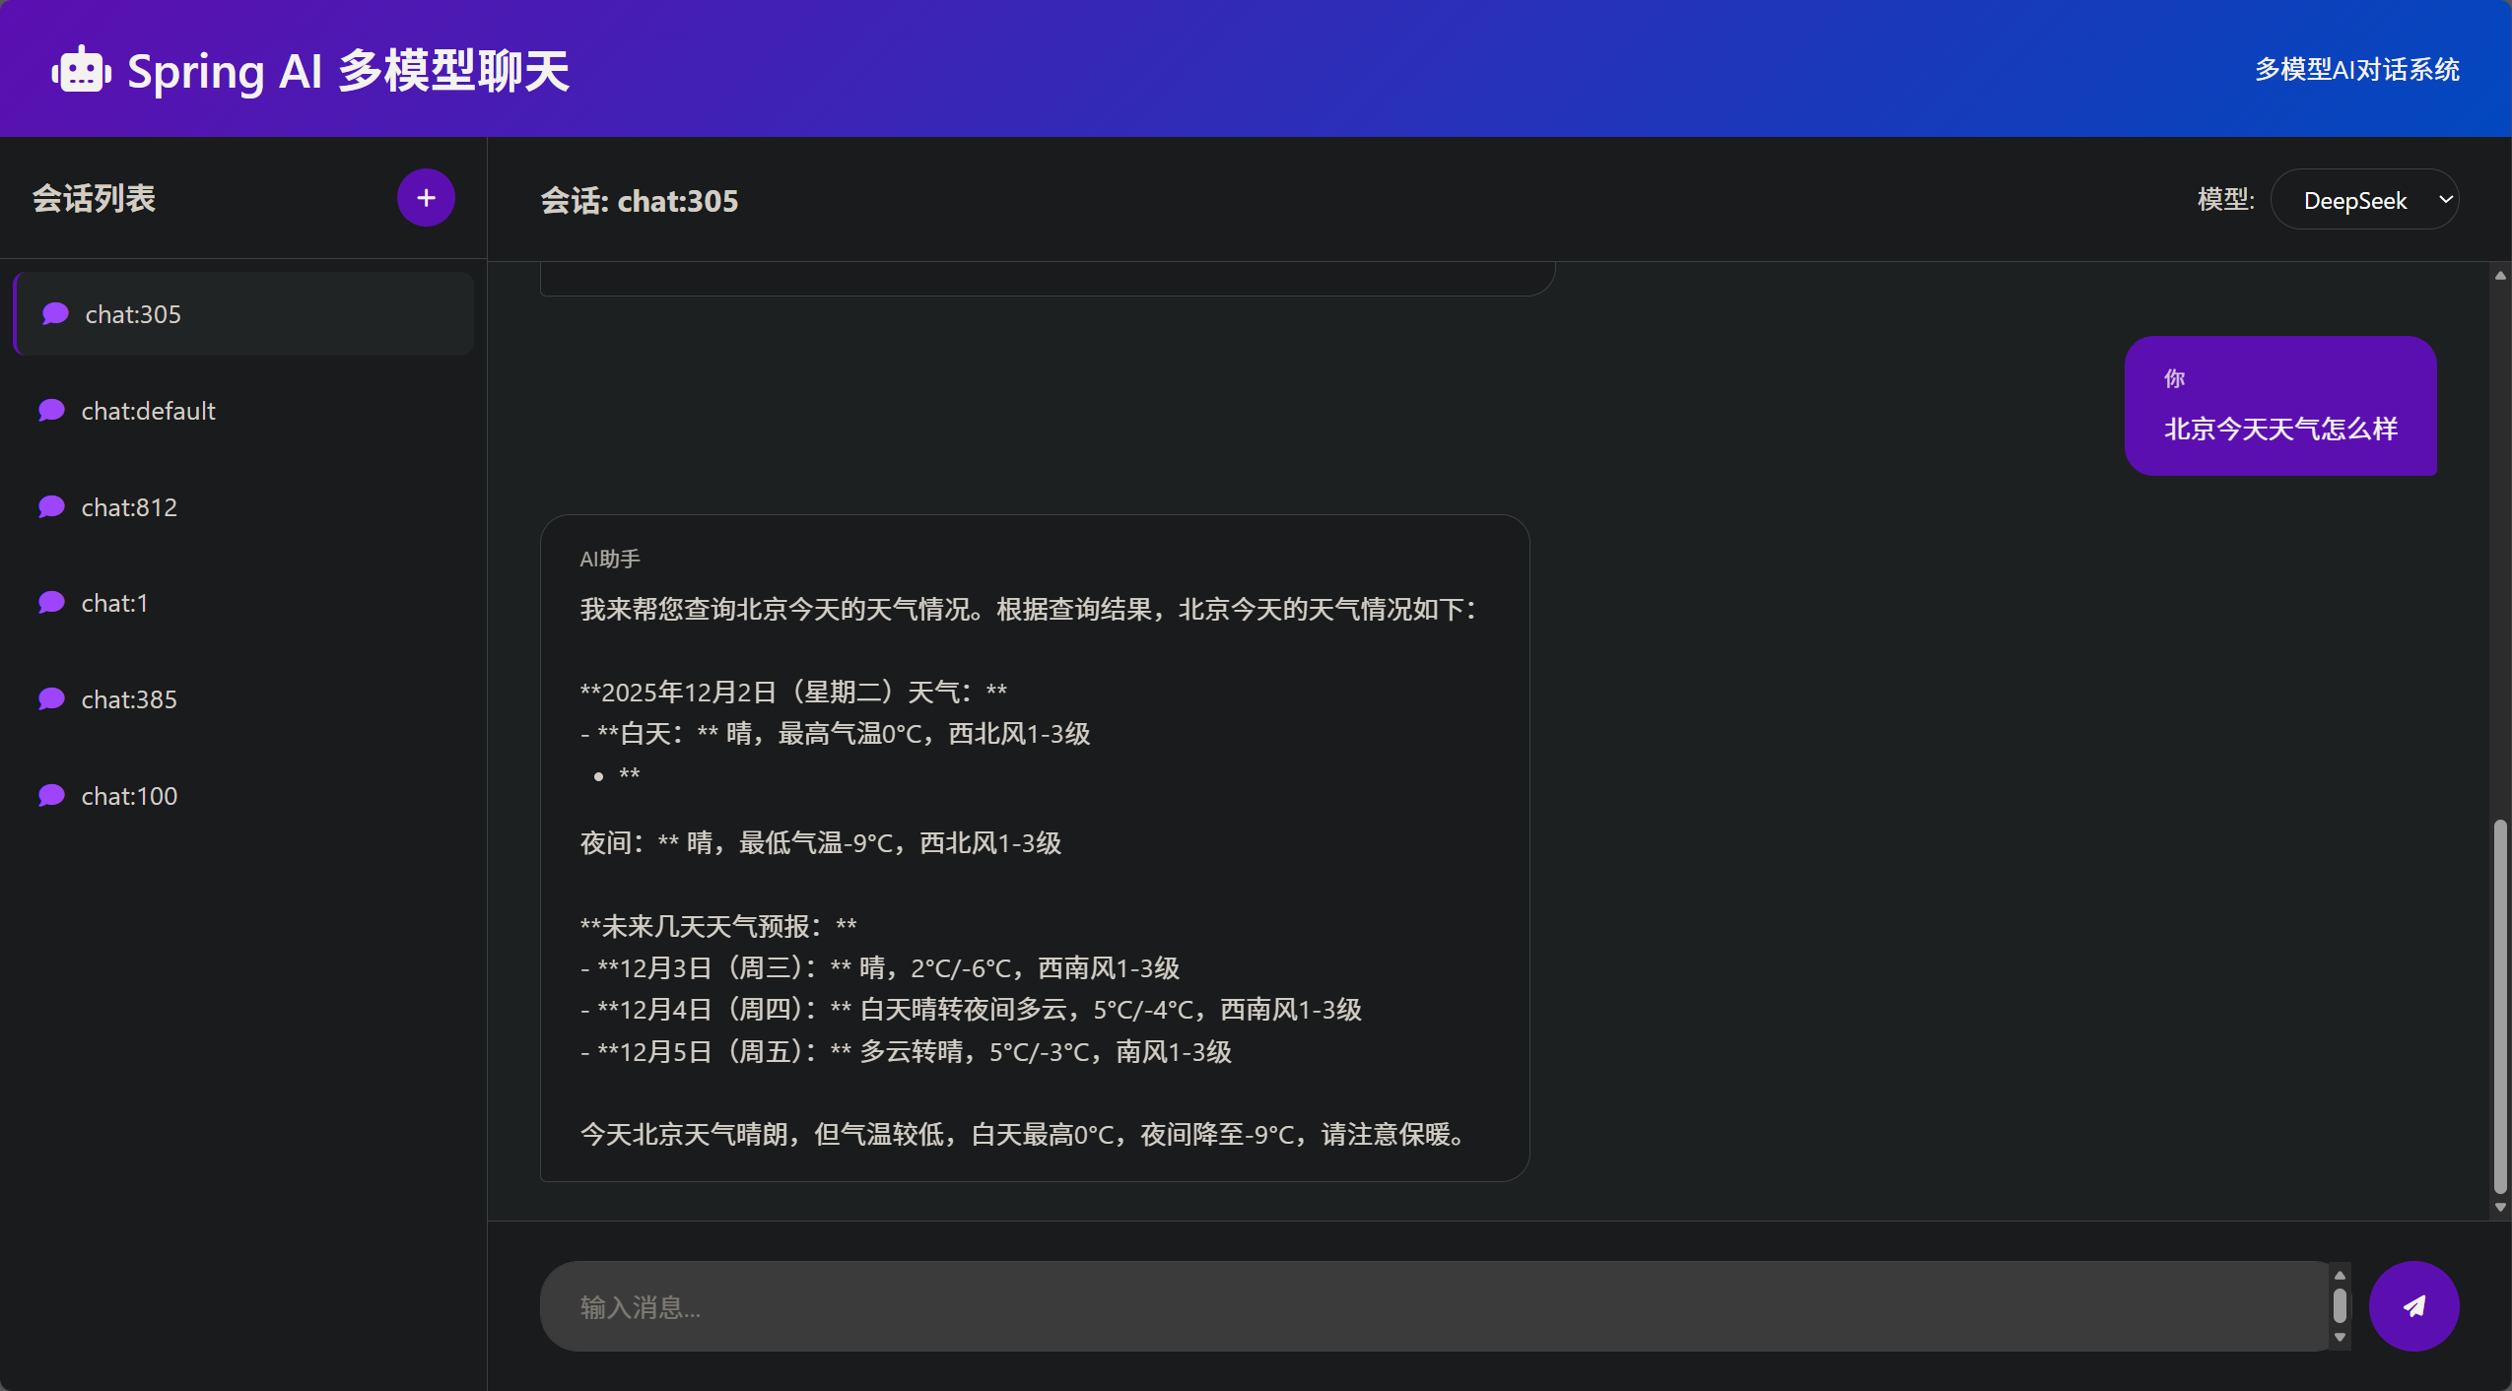Click the 会话列表 heading

(94, 197)
